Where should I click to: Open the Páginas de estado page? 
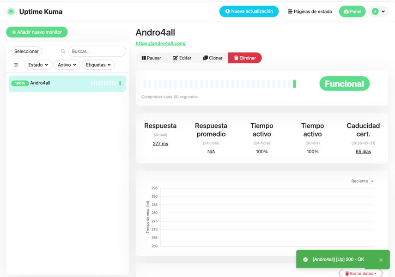310,12
